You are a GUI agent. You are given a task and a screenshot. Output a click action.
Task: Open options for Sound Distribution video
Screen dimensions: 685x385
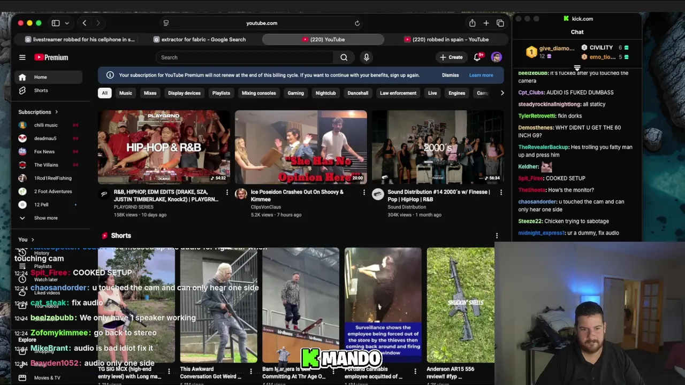(501, 192)
